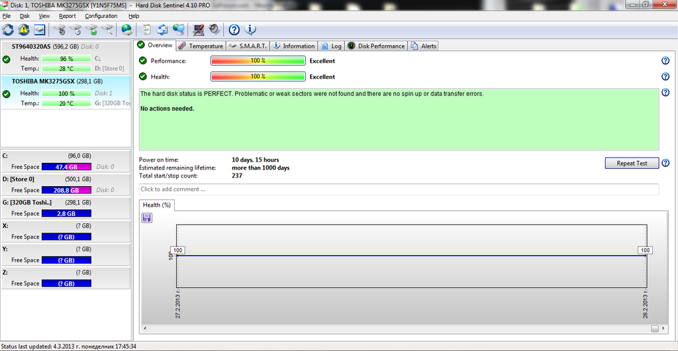Click the X: drive free space bar

pos(66,237)
